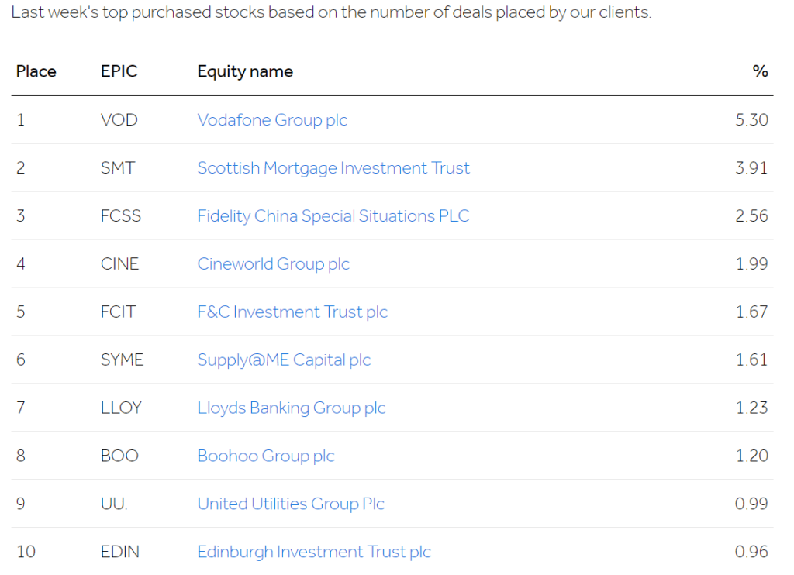This screenshot has height=575, width=794.
Task: Click the percent column header
Action: pos(760,71)
